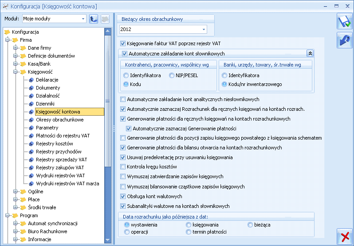The width and height of the screenshot is (354, 246).
Task: Click the Księgowość kontowa node icon
Action: tap(31, 112)
